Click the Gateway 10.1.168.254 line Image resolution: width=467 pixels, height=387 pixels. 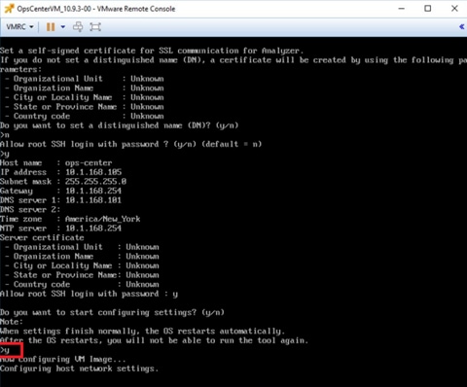pos(60,191)
